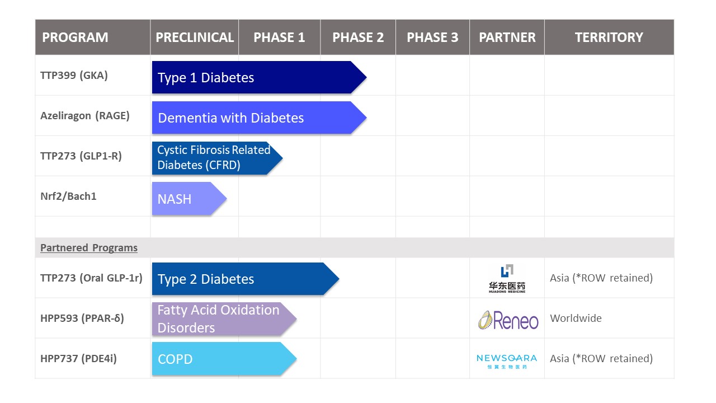716x403 pixels.
Task: Click the underlined Partnered Programs heading
Action: (89, 247)
